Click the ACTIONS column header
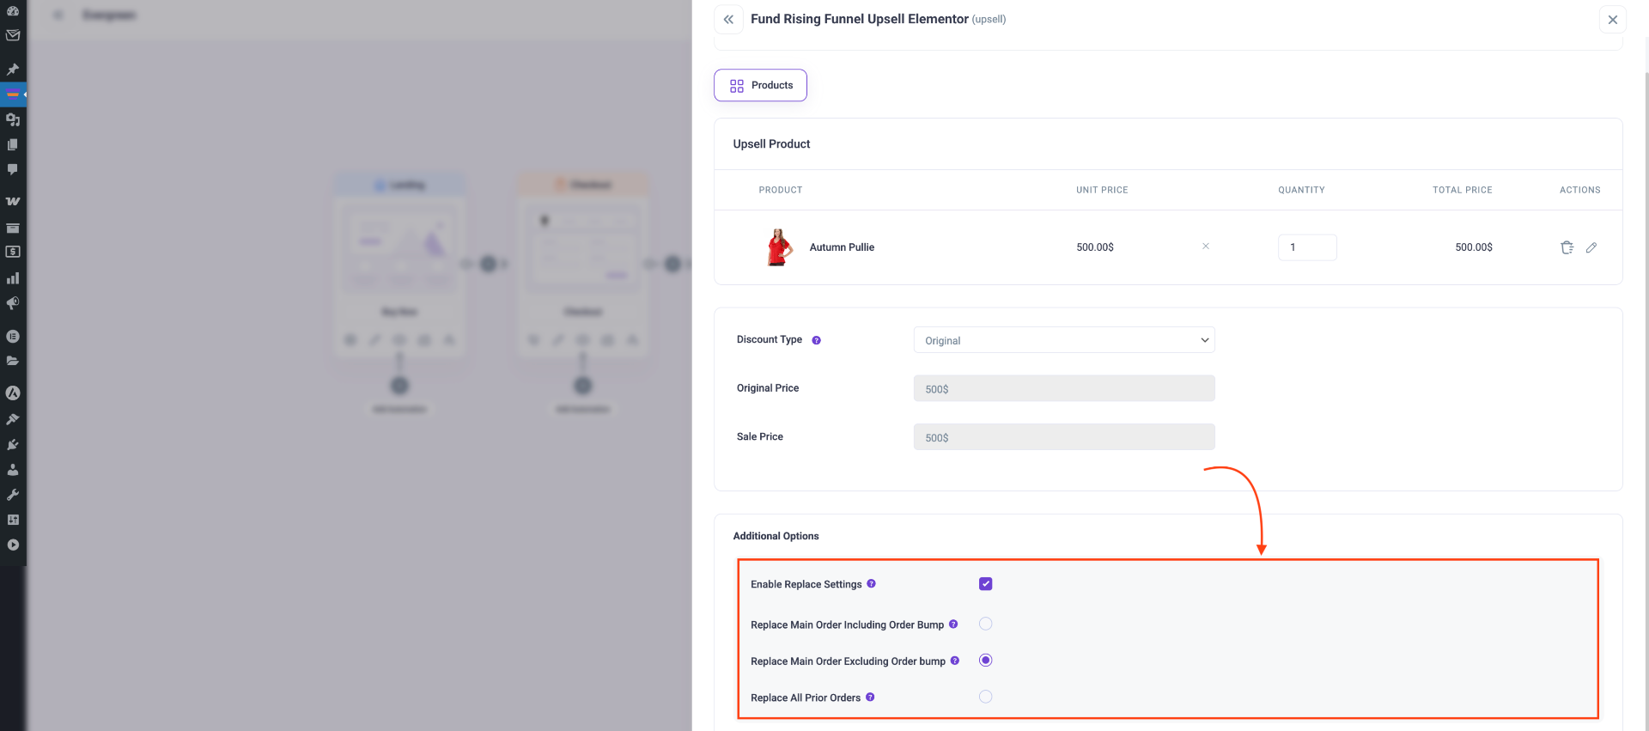 pyautogui.click(x=1580, y=190)
